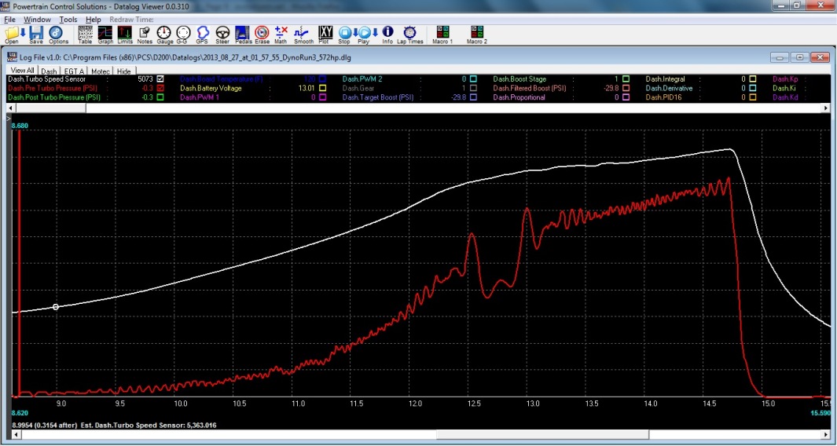
Task: Apply the Smooth tool
Action: pyautogui.click(x=303, y=33)
